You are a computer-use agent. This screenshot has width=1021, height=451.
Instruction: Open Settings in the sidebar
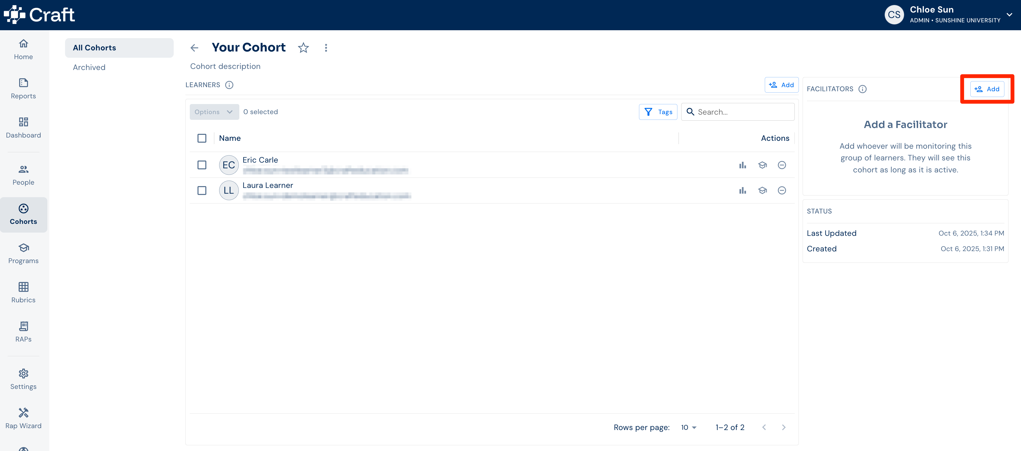(23, 379)
